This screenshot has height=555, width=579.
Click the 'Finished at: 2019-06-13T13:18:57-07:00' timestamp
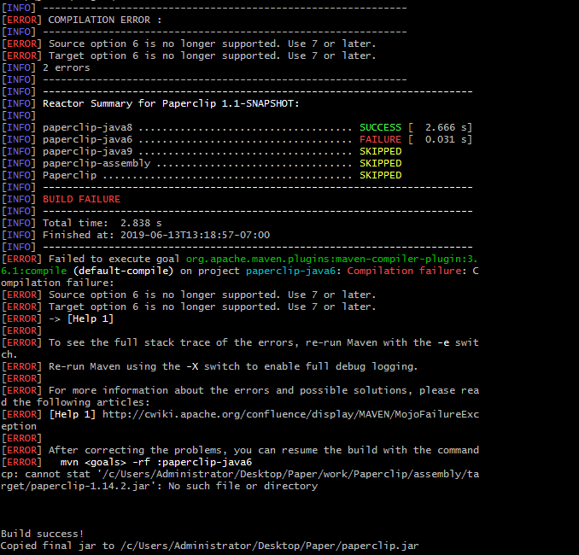pyautogui.click(x=156, y=235)
